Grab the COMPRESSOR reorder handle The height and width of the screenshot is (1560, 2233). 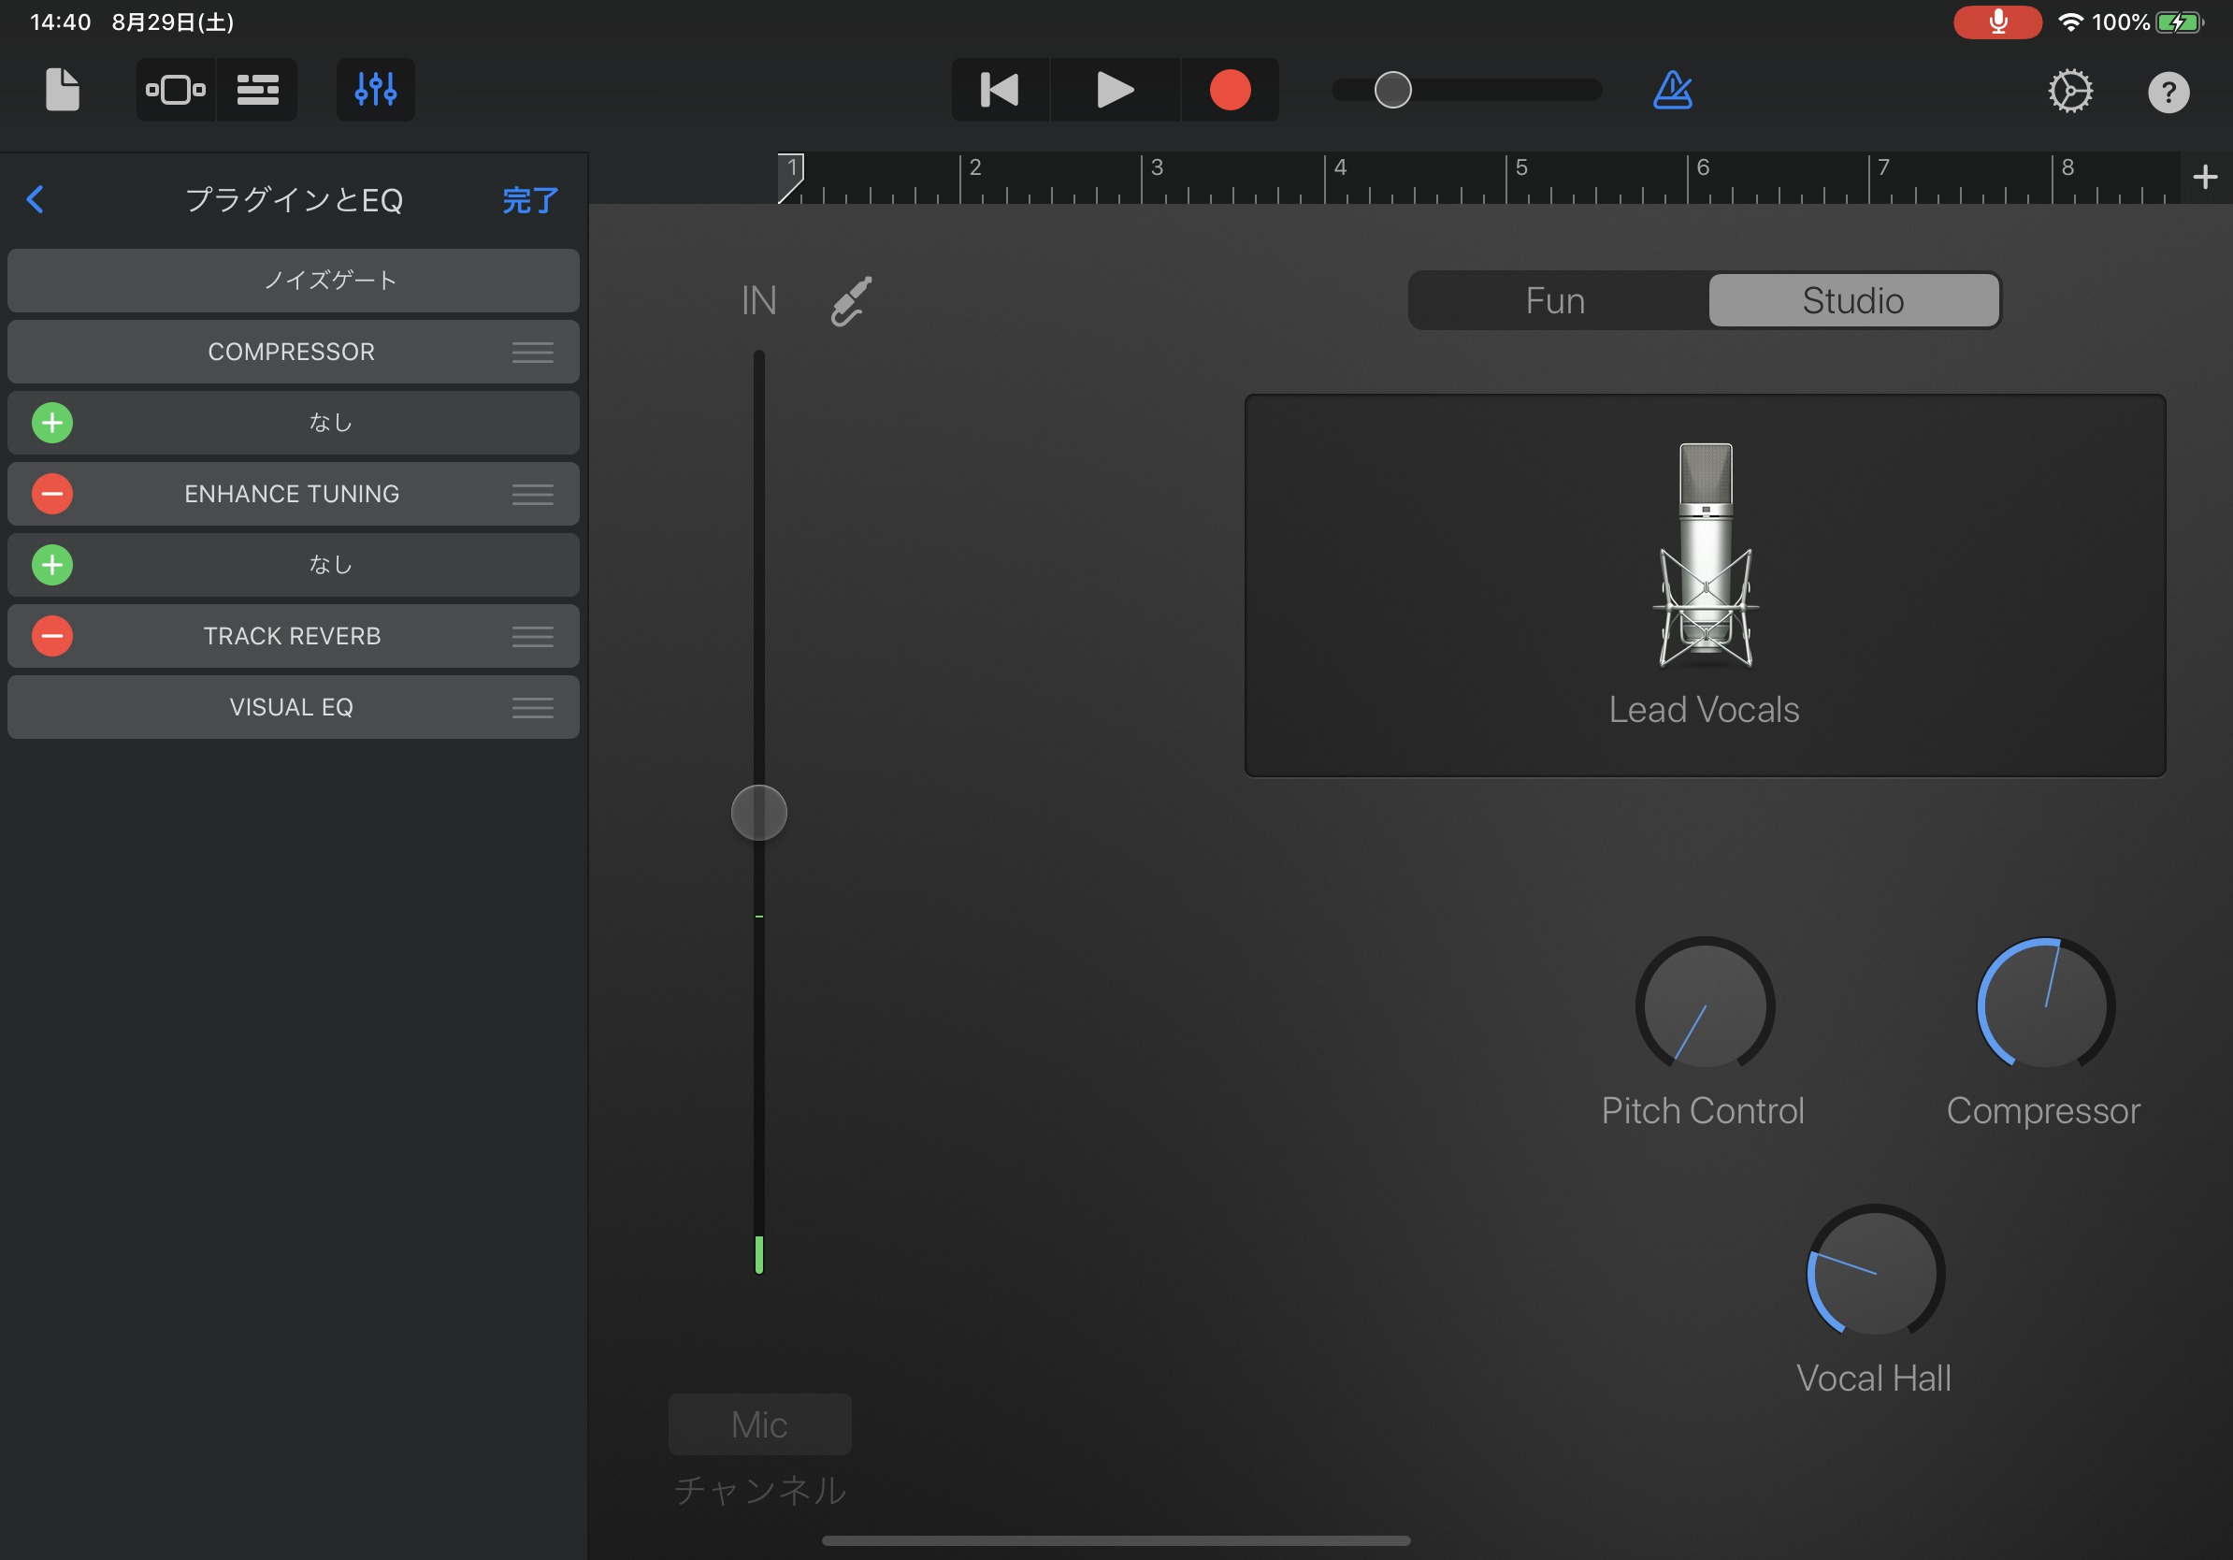click(533, 352)
